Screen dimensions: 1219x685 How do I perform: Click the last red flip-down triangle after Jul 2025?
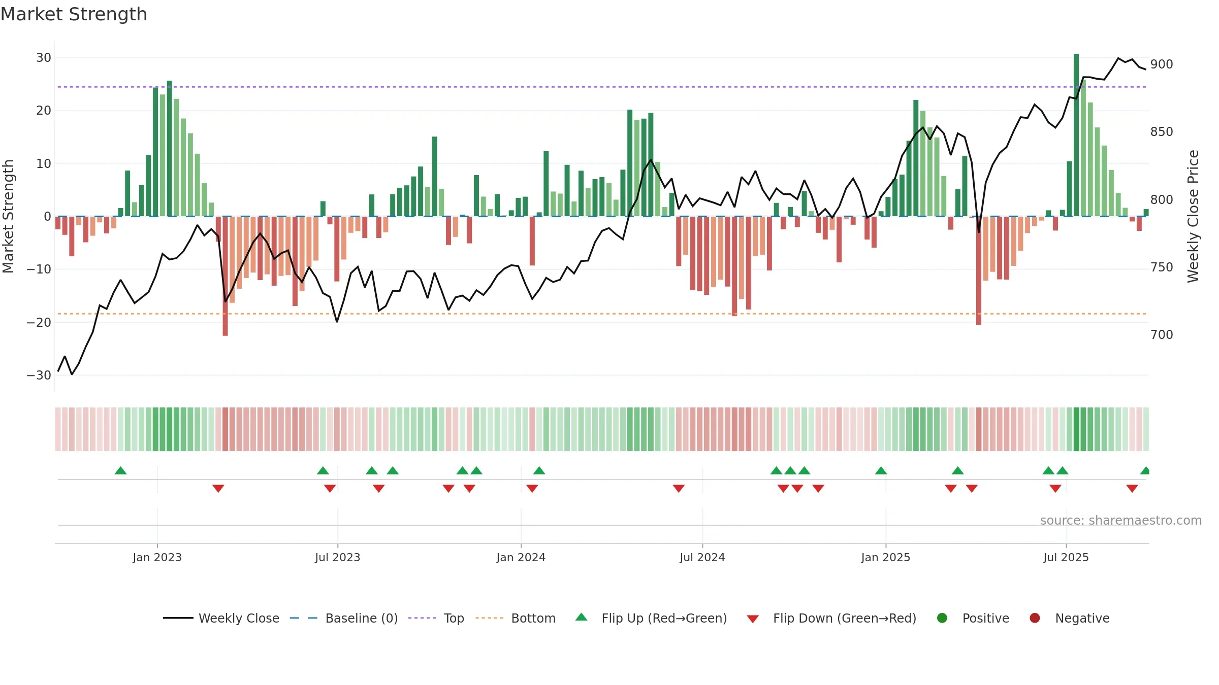pyautogui.click(x=1132, y=489)
